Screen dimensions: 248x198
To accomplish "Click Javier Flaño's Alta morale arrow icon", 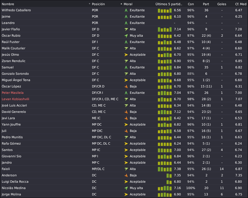I will coord(126,29).
